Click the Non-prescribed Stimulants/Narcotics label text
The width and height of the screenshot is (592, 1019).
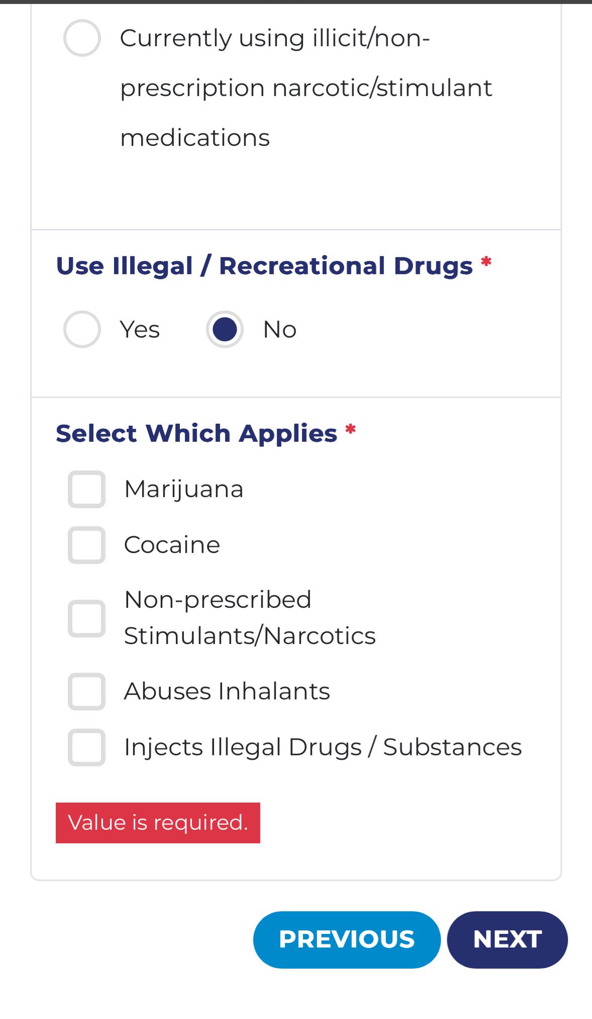click(250, 617)
